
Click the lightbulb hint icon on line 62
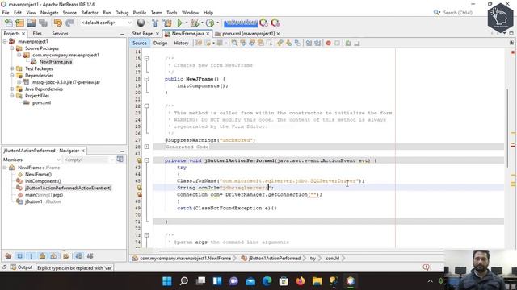139,160
